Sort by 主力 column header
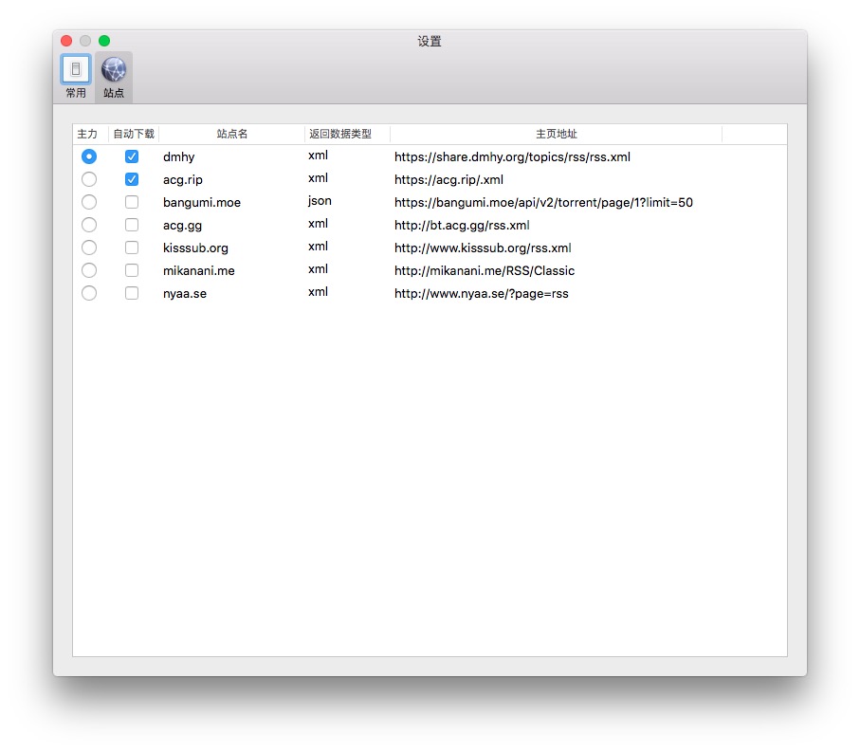Screen dimensions: 860x752 pos(90,135)
